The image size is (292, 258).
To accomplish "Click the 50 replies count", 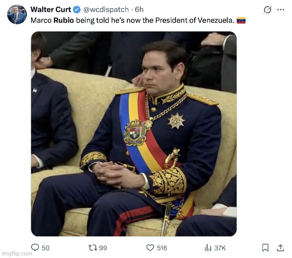I will (46, 248).
